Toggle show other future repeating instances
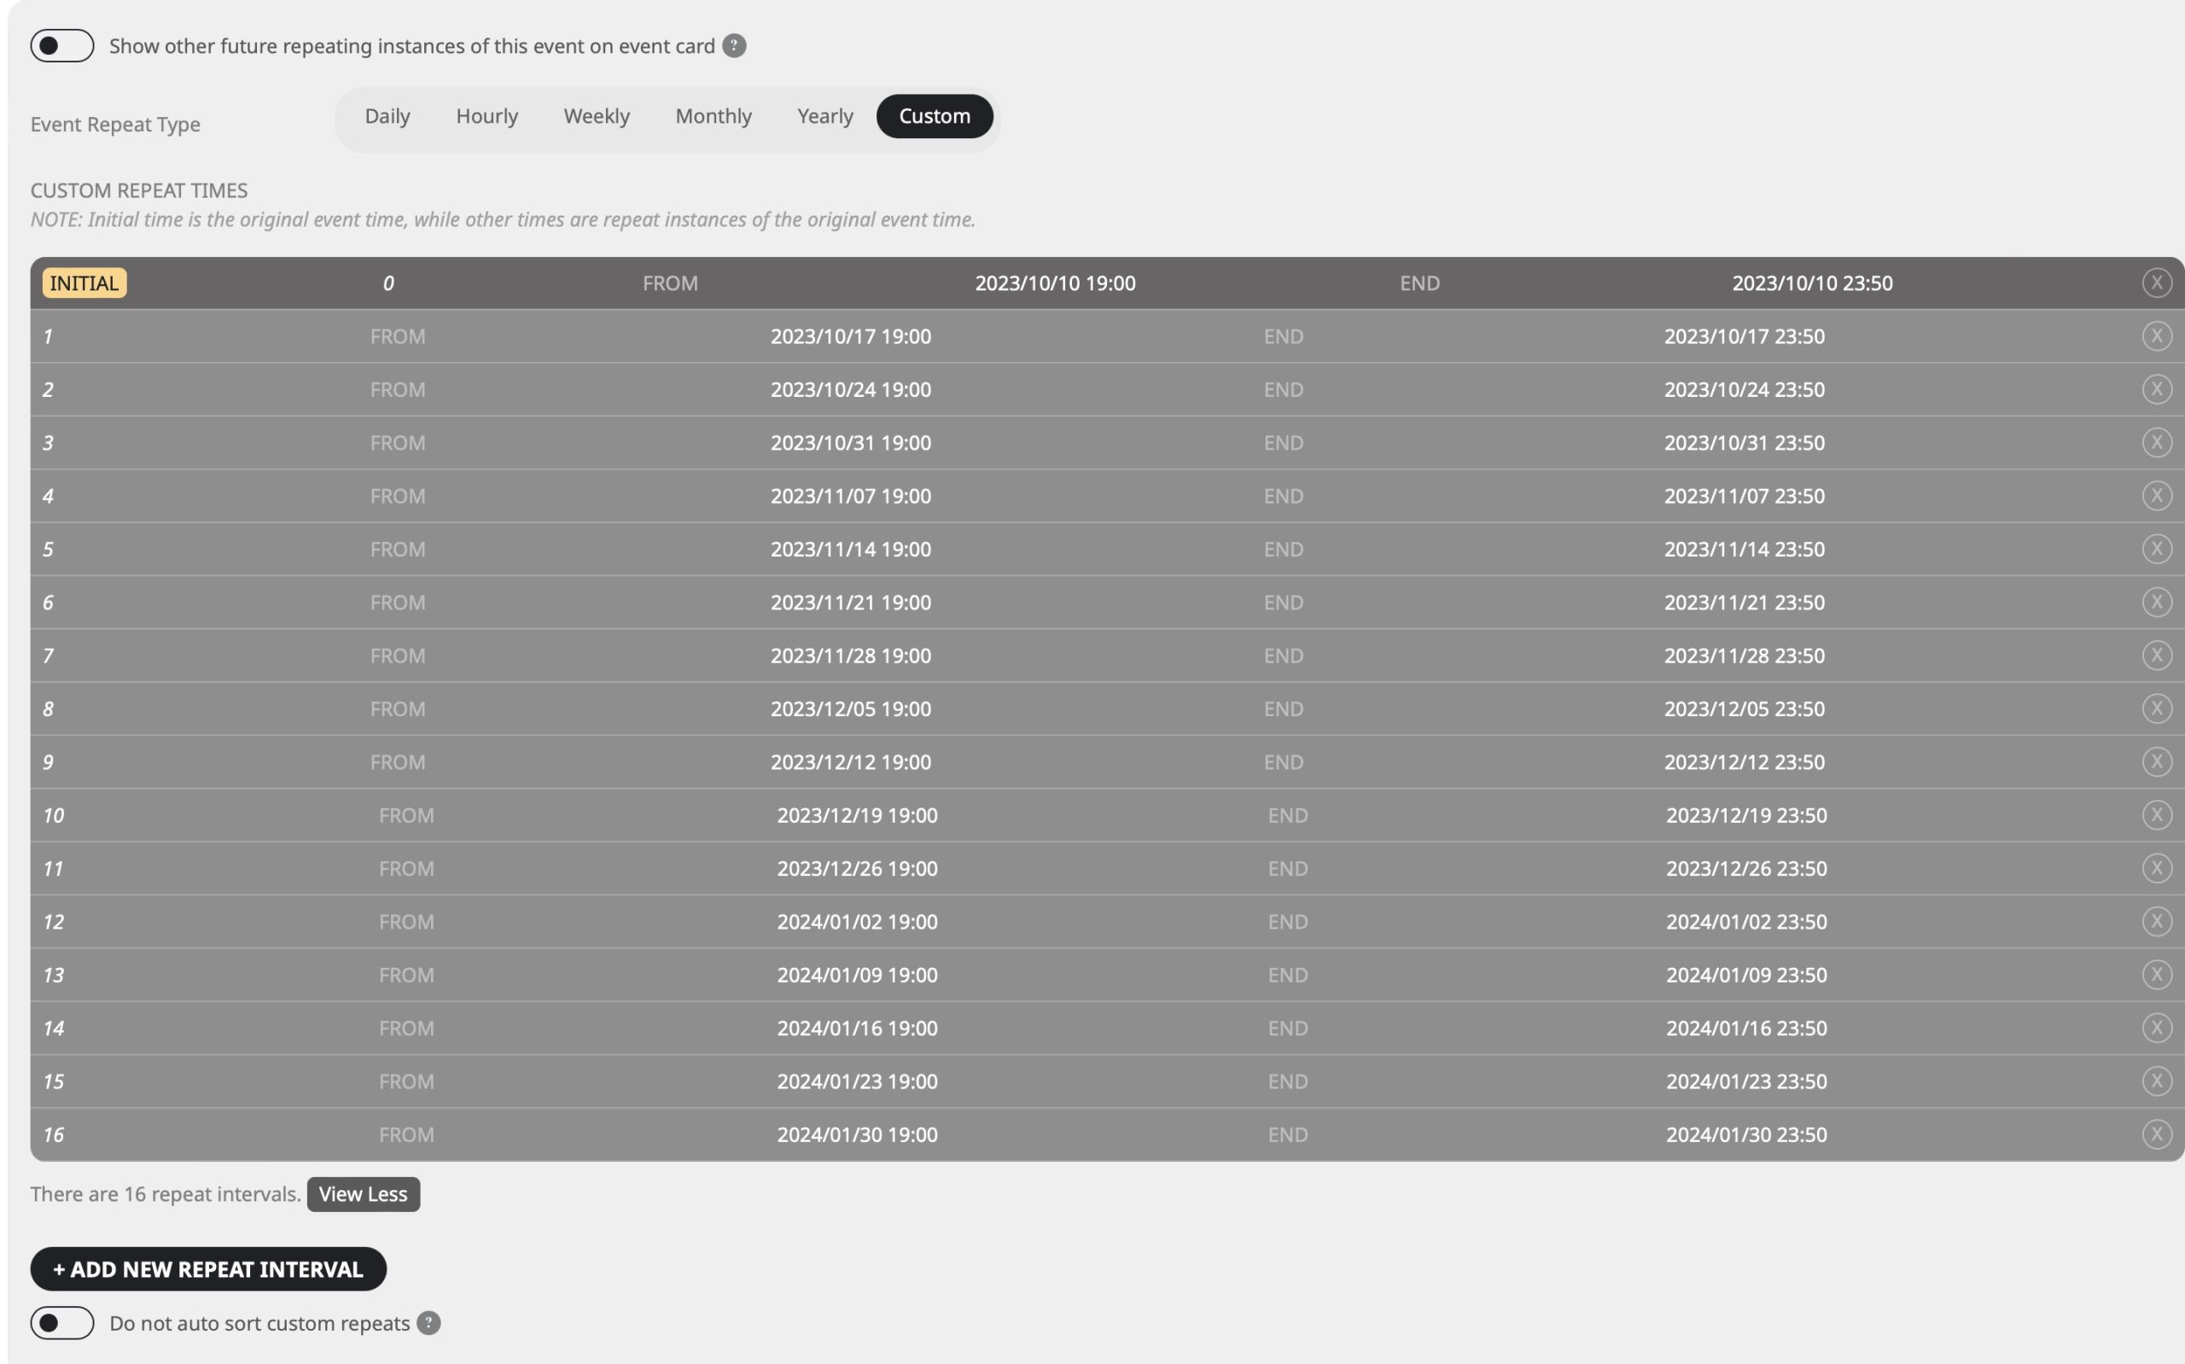 (62, 46)
